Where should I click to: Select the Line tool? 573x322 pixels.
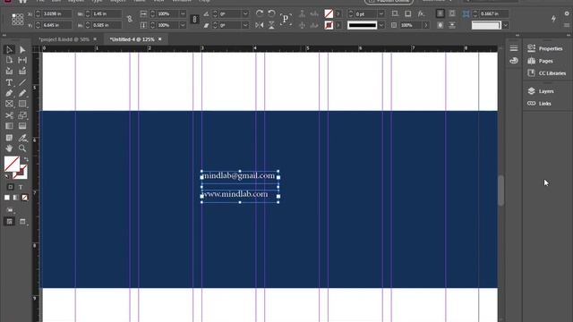[x=22, y=82]
